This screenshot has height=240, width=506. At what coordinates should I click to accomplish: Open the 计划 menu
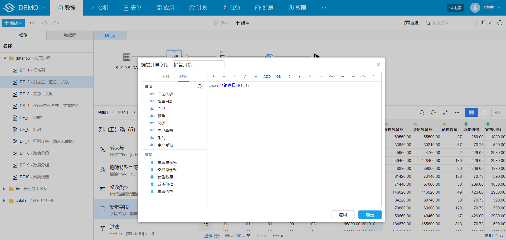click(x=198, y=8)
